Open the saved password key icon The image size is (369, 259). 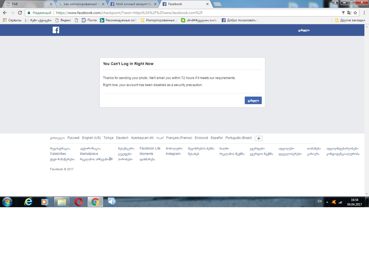(343, 13)
